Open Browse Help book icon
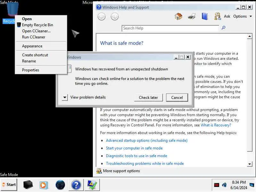Screen dimensions: 256x192 (205, 16)
